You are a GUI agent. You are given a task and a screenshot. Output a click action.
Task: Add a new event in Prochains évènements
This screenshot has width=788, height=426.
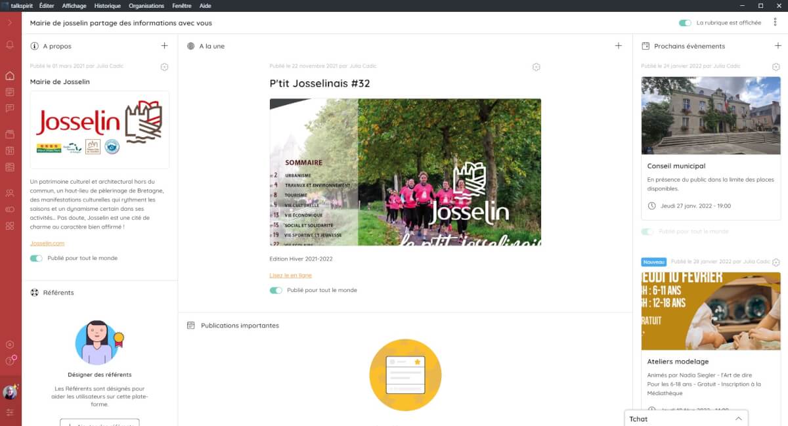tap(777, 46)
